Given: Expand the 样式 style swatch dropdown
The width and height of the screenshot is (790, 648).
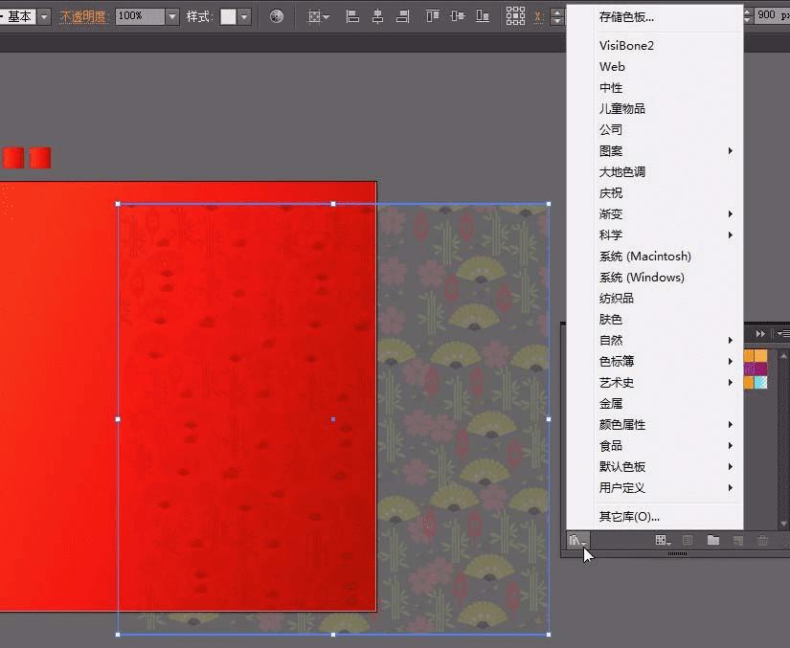Looking at the screenshot, I should click(244, 16).
